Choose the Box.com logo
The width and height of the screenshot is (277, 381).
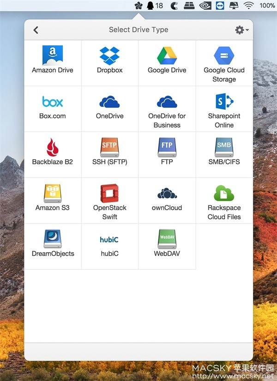click(53, 101)
